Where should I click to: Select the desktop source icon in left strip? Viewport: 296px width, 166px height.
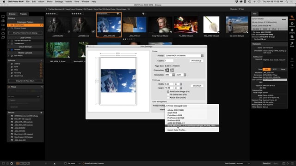(x=3, y=17)
